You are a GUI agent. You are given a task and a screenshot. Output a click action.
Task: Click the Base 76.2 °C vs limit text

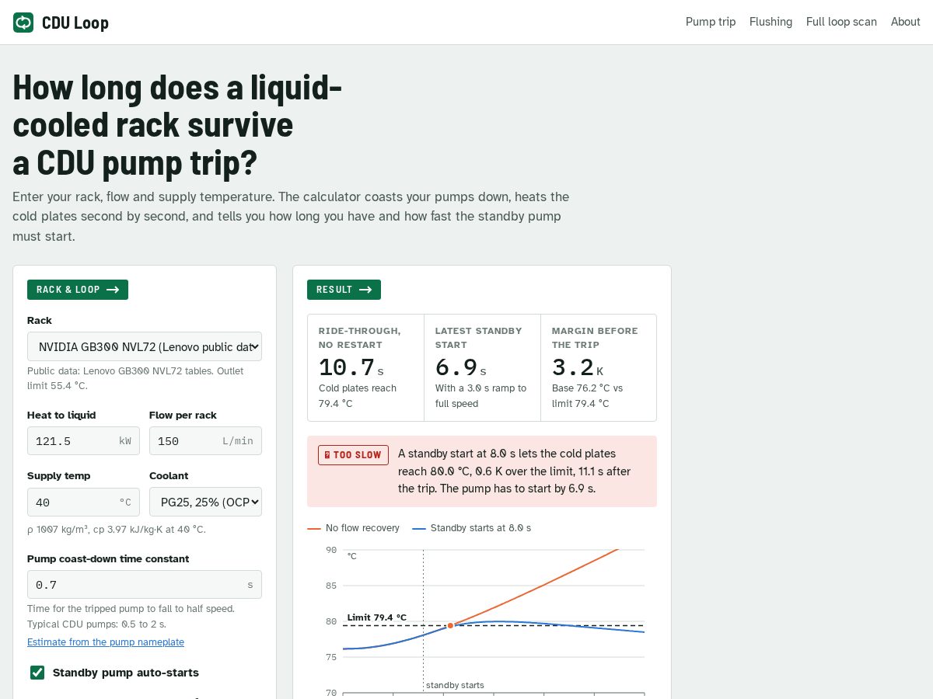pyautogui.click(x=587, y=396)
